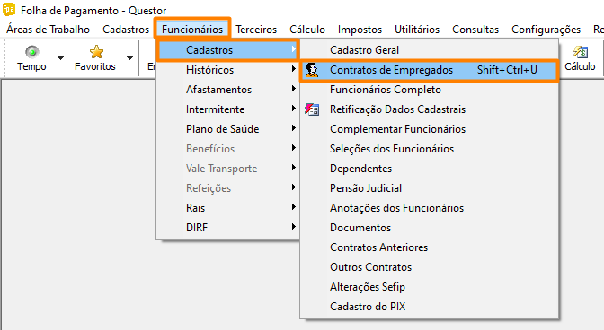Click the Folha de Pagamento app icon
The height and width of the screenshot is (330, 604).
coord(9,9)
